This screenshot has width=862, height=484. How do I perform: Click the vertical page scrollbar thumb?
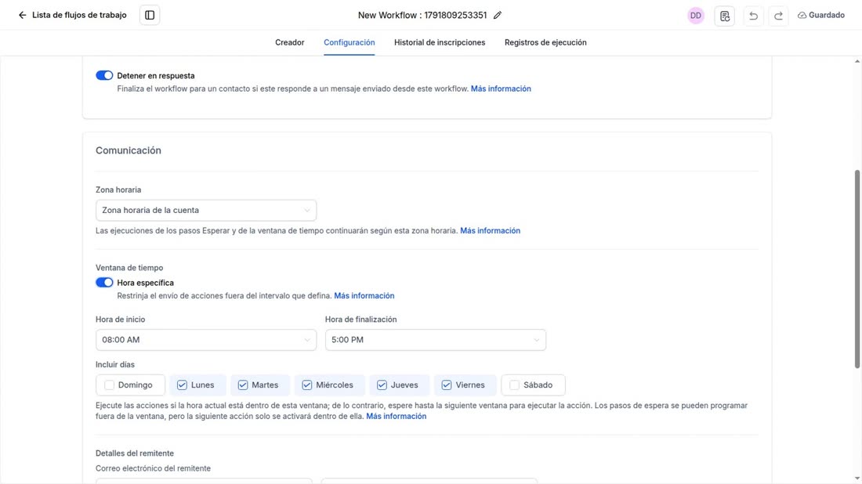[857, 269]
